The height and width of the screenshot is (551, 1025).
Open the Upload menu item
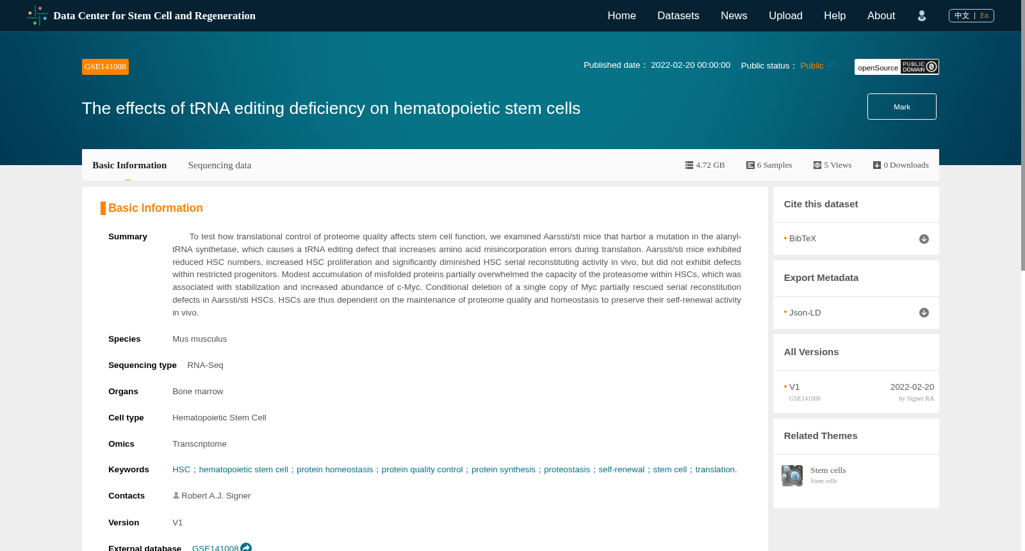(785, 15)
